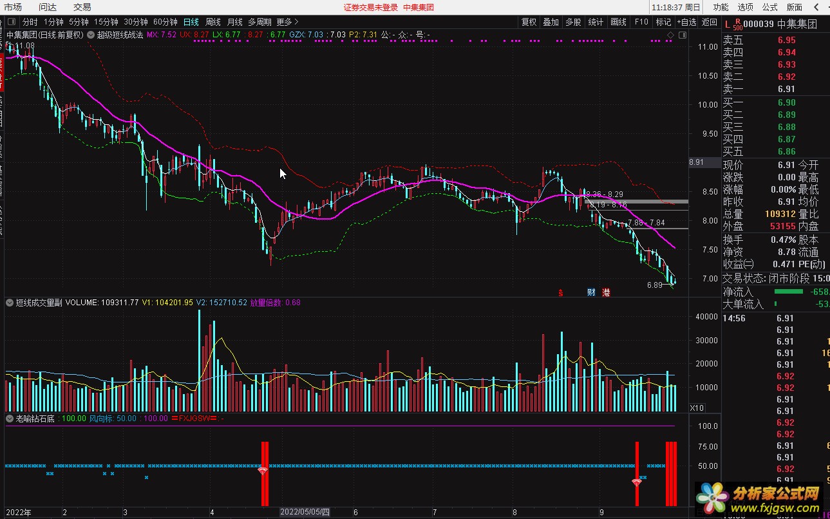Viewport: 830px width, 519px height.
Task: Click the red diamond signal near May
Action: pyautogui.click(x=263, y=471)
